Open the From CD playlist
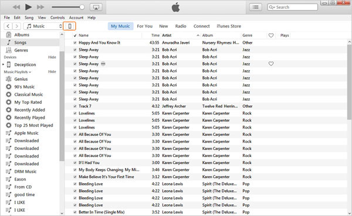Screen dimensions: 352x216 pyautogui.click(x=23, y=187)
